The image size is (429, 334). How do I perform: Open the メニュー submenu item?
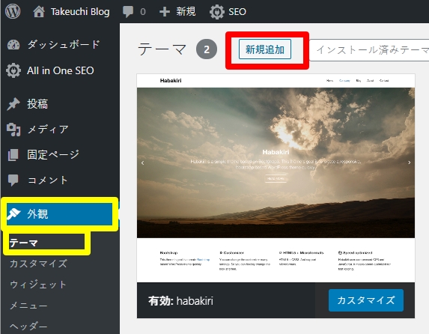tap(28, 306)
